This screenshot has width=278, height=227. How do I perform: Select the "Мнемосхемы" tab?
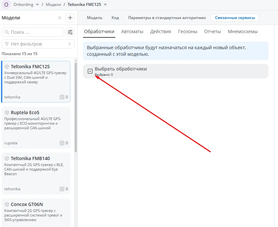click(x=243, y=31)
